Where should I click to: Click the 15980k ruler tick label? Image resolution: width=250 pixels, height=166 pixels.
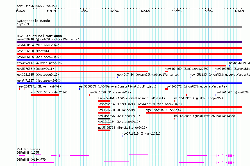[52, 11]
